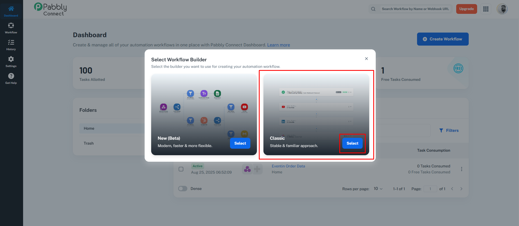Open the Rows per page dropdown
Viewport: 519px width, 226px height.
pyautogui.click(x=378, y=189)
